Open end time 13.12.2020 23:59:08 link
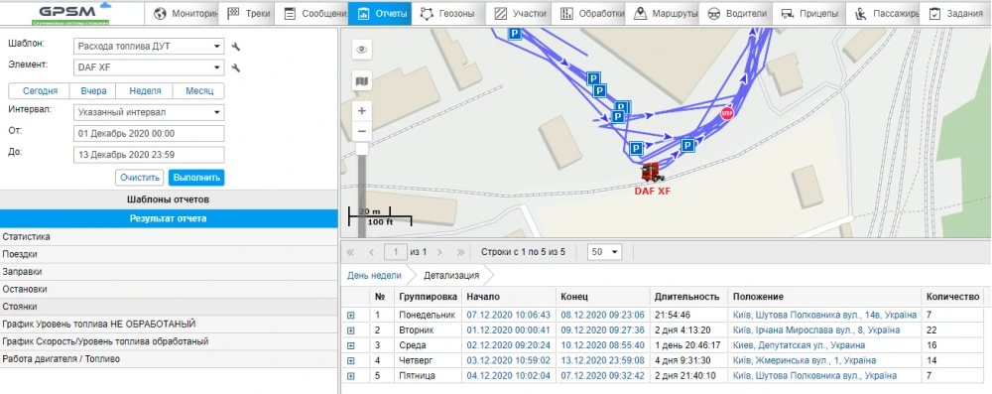The width and height of the screenshot is (992, 394). click(603, 360)
